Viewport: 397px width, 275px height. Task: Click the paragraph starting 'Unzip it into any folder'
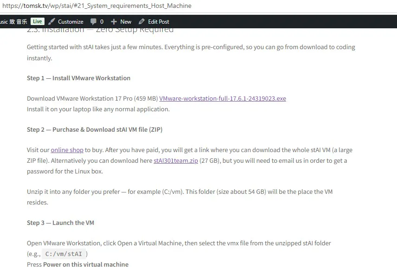click(x=180, y=197)
